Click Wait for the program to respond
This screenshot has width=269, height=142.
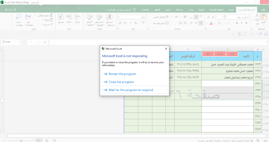[x=134, y=90]
